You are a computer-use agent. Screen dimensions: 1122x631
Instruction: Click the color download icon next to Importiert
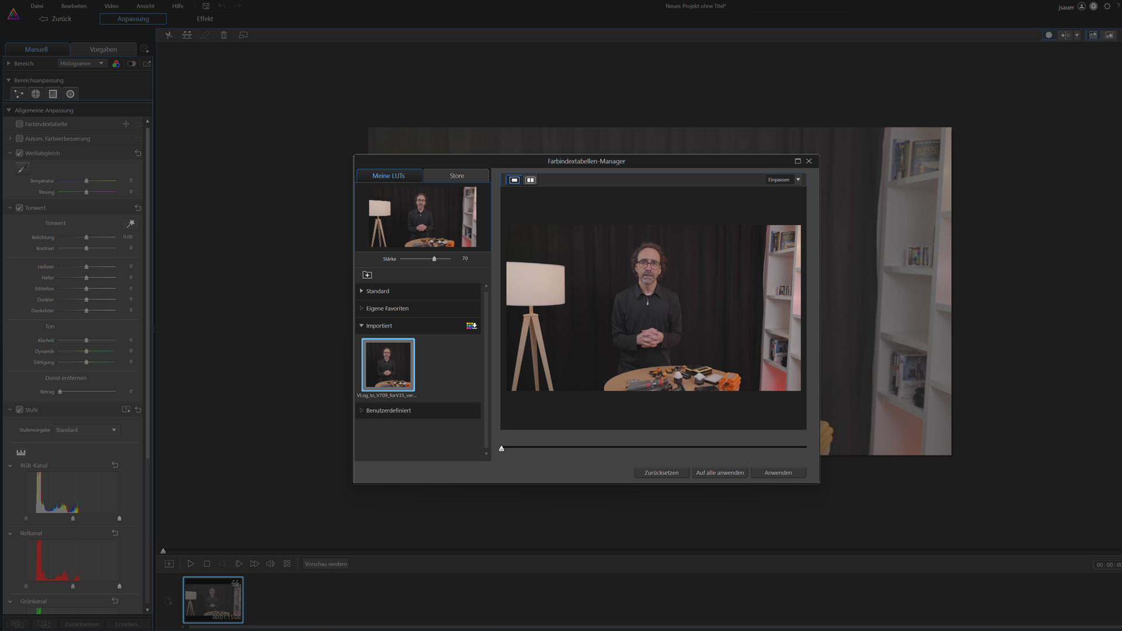pos(471,325)
